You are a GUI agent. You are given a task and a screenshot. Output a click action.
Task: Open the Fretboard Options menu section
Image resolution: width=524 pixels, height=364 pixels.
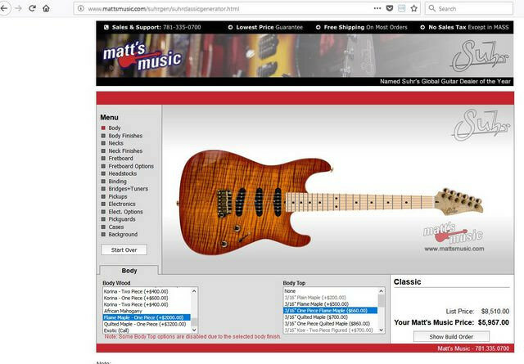131,166
